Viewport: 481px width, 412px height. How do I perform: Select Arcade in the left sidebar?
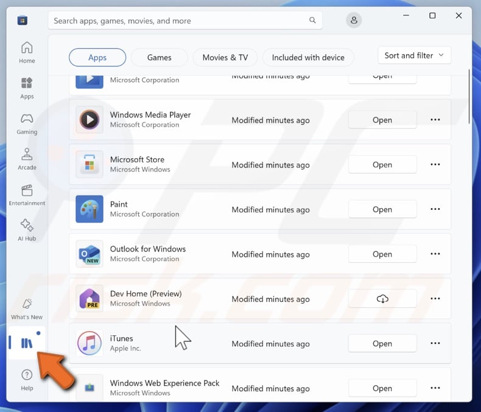tap(27, 158)
